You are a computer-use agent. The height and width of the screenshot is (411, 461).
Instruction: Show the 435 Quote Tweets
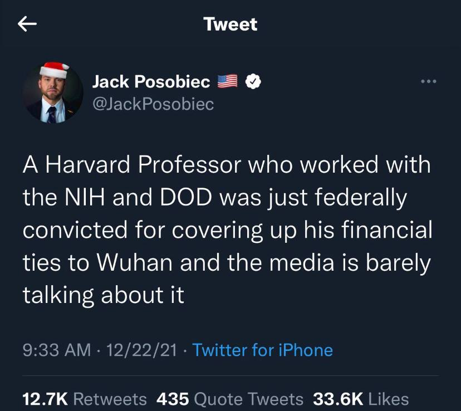click(230, 399)
